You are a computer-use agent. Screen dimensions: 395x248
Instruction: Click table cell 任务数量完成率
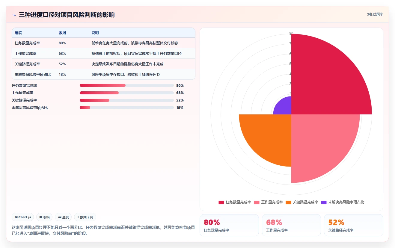(27, 43)
